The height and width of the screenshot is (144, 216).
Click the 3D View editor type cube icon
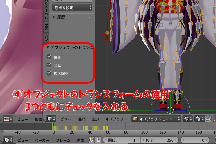click(x=51, y=119)
